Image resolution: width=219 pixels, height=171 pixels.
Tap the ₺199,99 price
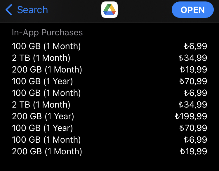(x=191, y=116)
